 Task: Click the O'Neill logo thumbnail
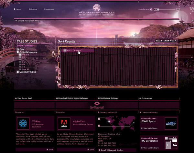[x=171, y=123]
